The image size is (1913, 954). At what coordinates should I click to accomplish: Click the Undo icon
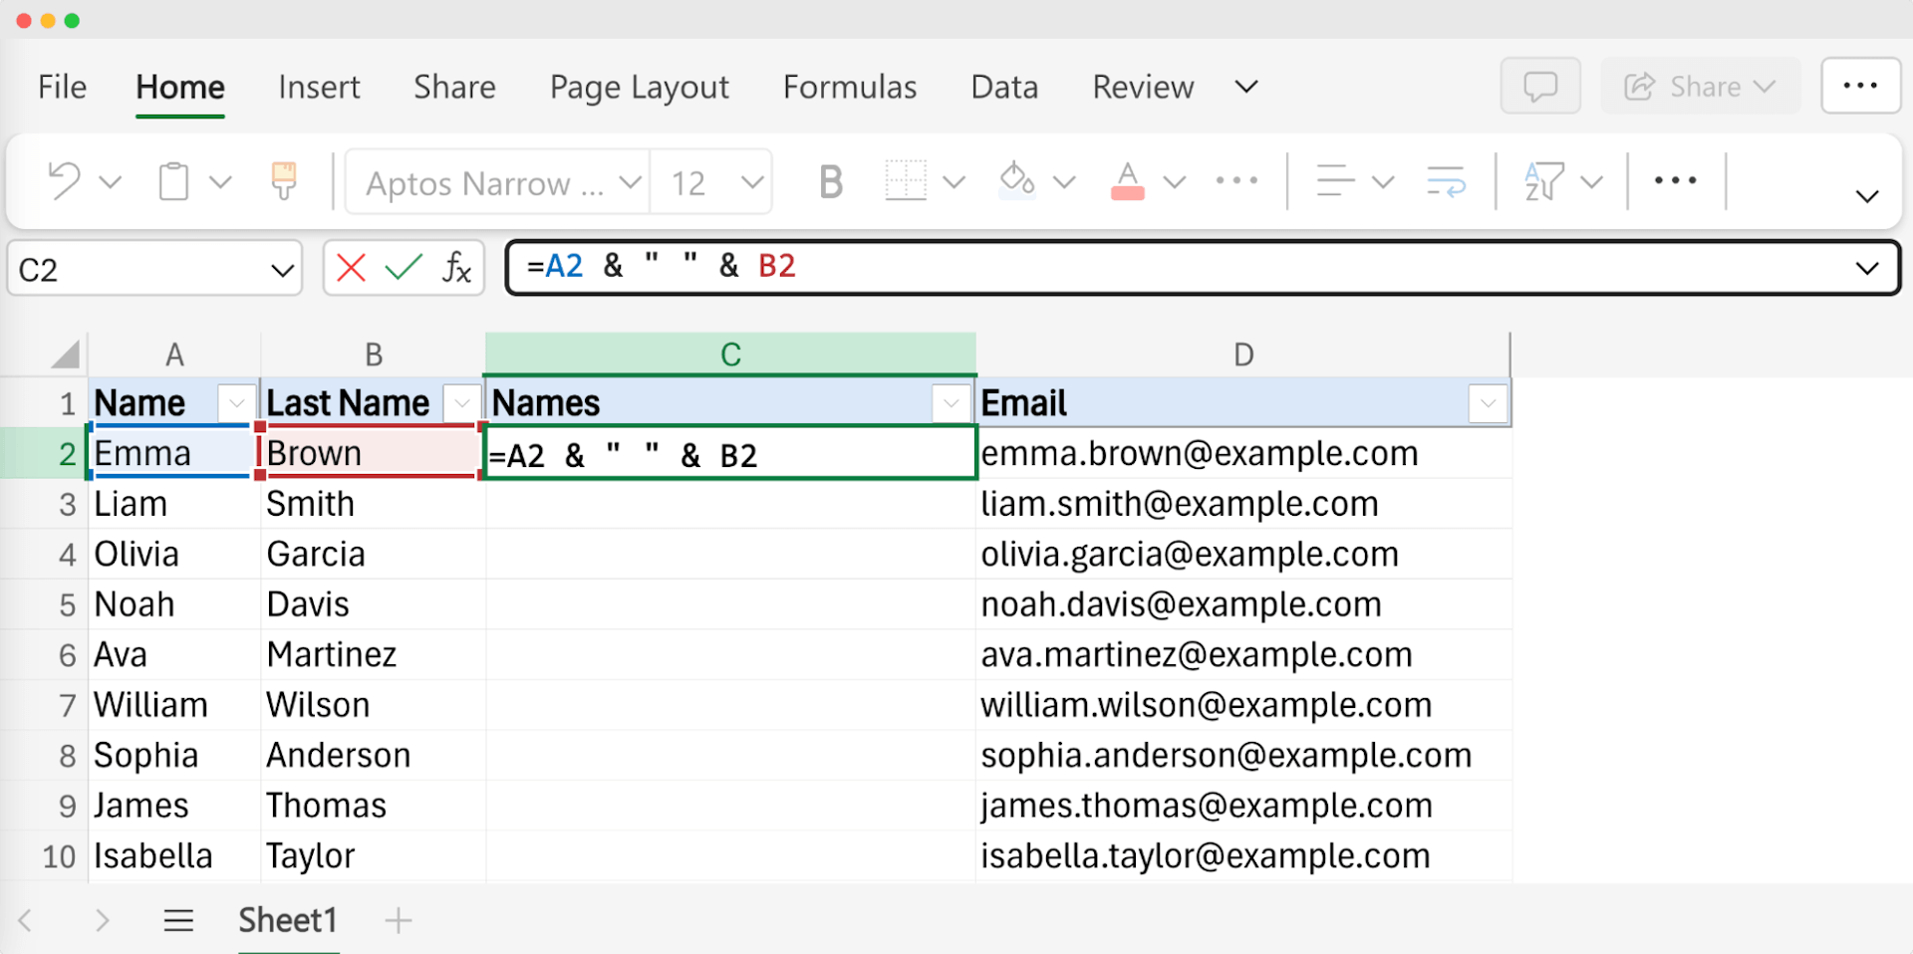[x=63, y=181]
